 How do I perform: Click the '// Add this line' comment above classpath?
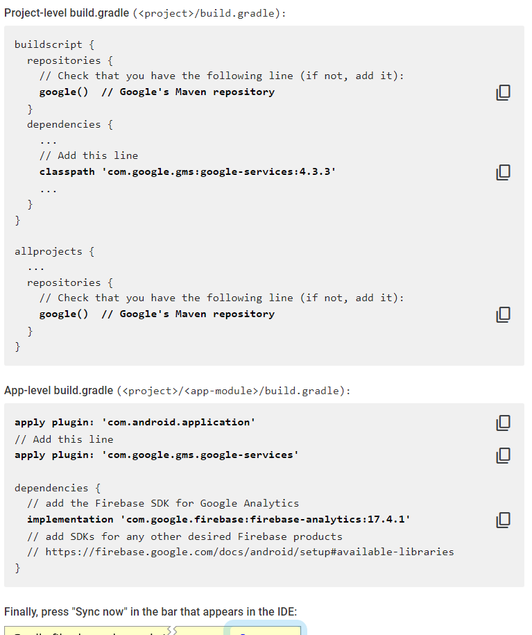click(89, 155)
